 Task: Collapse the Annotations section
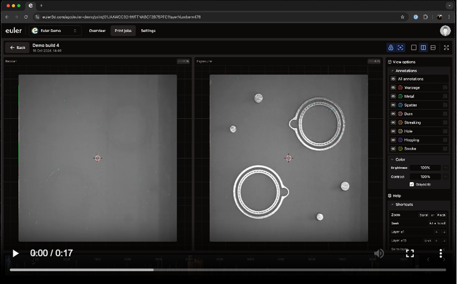[392, 71]
